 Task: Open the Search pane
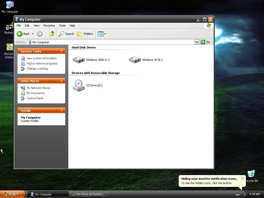click(66, 34)
